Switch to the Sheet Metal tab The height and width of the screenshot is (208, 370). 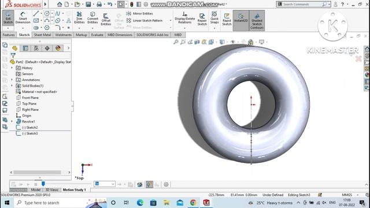pos(42,35)
